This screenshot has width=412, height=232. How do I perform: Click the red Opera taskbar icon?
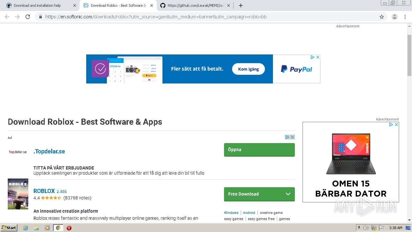pyautogui.click(x=69, y=228)
